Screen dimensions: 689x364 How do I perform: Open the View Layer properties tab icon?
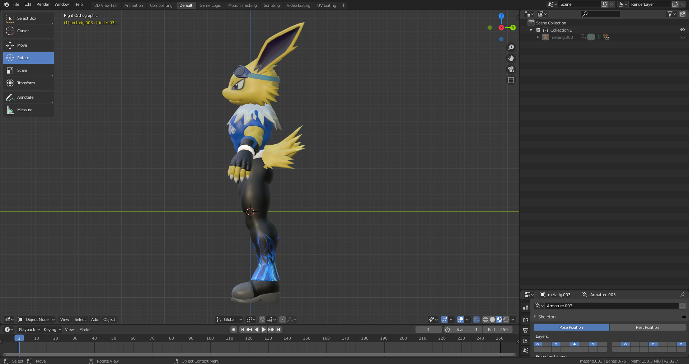pyautogui.click(x=526, y=340)
